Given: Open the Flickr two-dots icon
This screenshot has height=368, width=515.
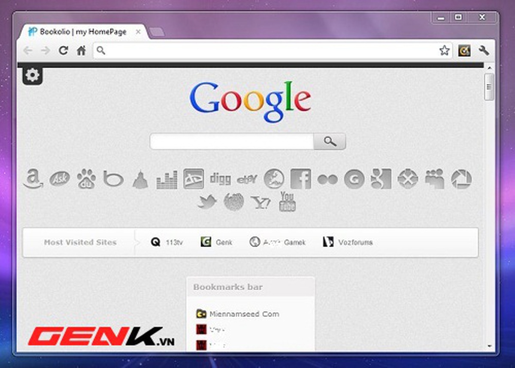Looking at the screenshot, I should pyautogui.click(x=327, y=180).
